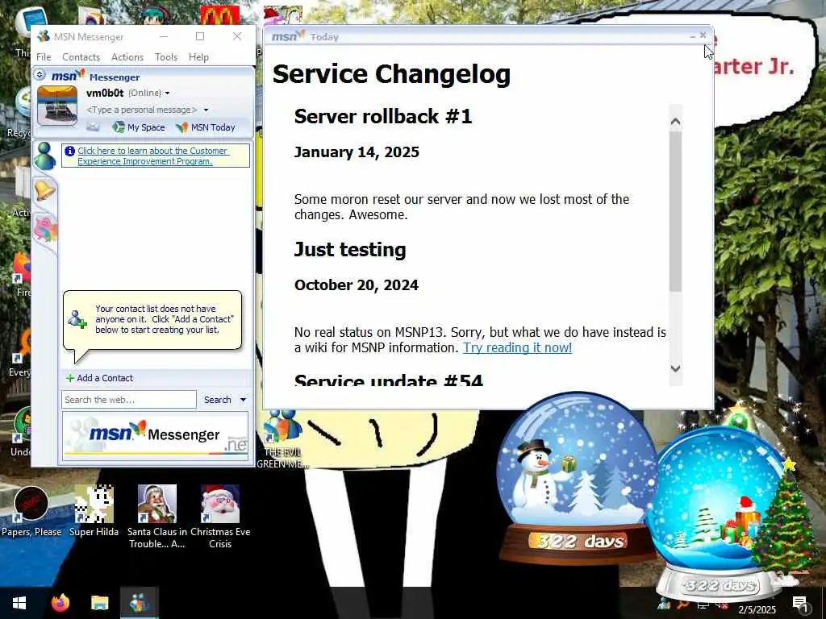Collapse the Messenger header round arrow button
The image size is (826, 619).
[40, 75]
